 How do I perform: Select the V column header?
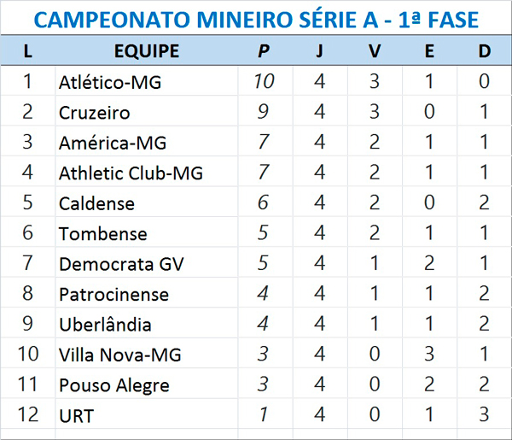375,51
